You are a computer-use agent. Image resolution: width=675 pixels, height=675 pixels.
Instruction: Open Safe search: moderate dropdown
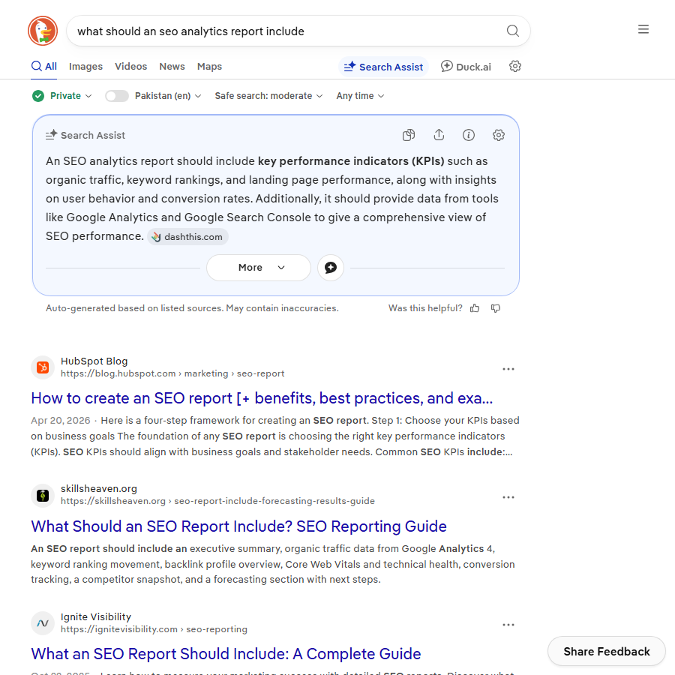click(x=268, y=96)
